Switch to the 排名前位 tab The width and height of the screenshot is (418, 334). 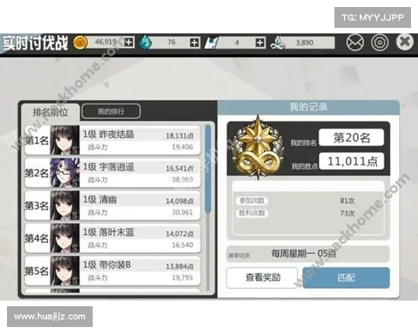[50, 112]
